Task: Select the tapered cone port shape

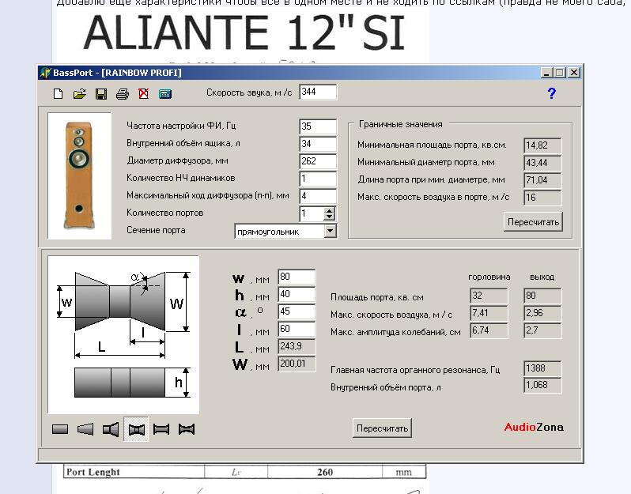Action: (85, 429)
